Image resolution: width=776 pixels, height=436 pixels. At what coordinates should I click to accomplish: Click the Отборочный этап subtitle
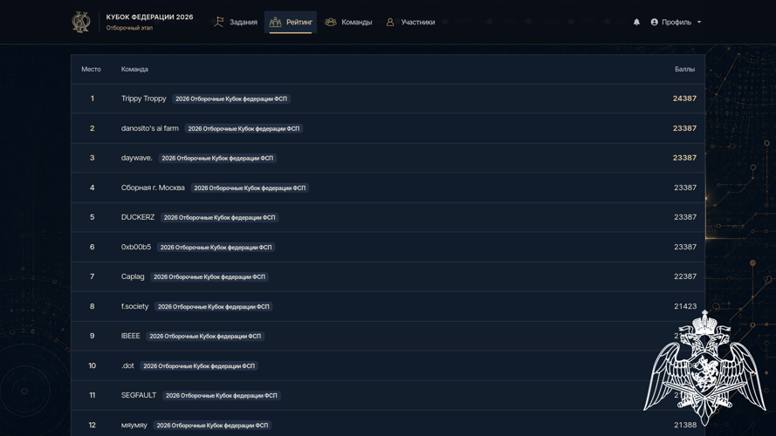pos(129,28)
